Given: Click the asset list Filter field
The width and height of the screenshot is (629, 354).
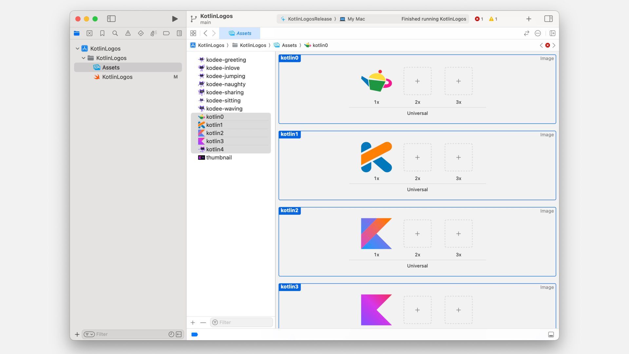Looking at the screenshot, I should (244, 323).
